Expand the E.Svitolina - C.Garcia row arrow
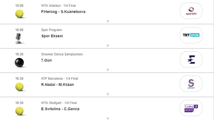This screenshot has width=214, height=121. 108,119
